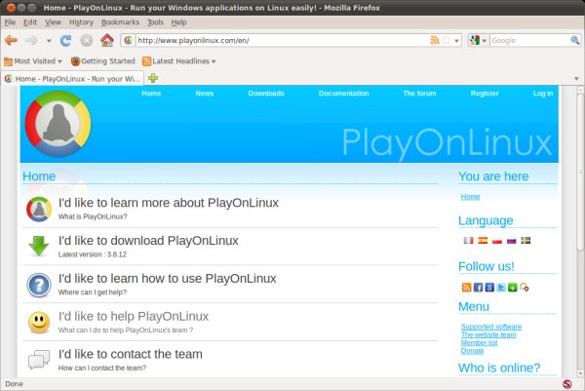Expand the Latest Headlines feed dropdown
This screenshot has height=391, width=585.
[x=179, y=61]
